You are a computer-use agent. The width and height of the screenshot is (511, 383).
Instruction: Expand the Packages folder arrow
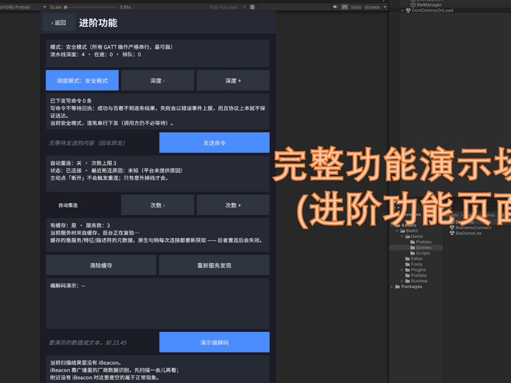pos(392,287)
